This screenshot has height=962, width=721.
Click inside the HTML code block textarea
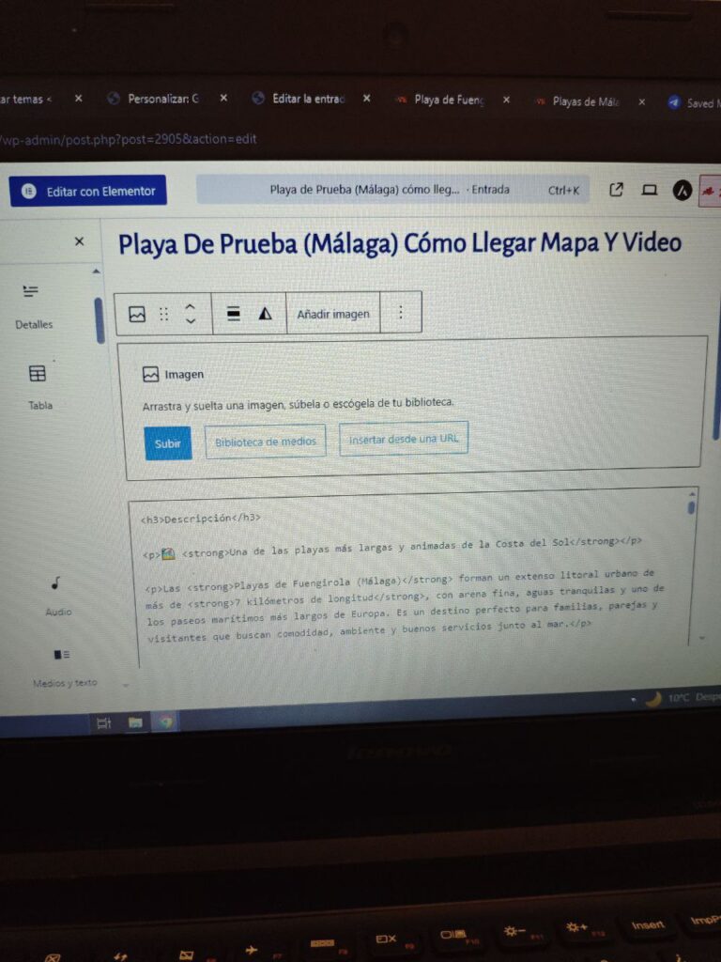coord(413,577)
